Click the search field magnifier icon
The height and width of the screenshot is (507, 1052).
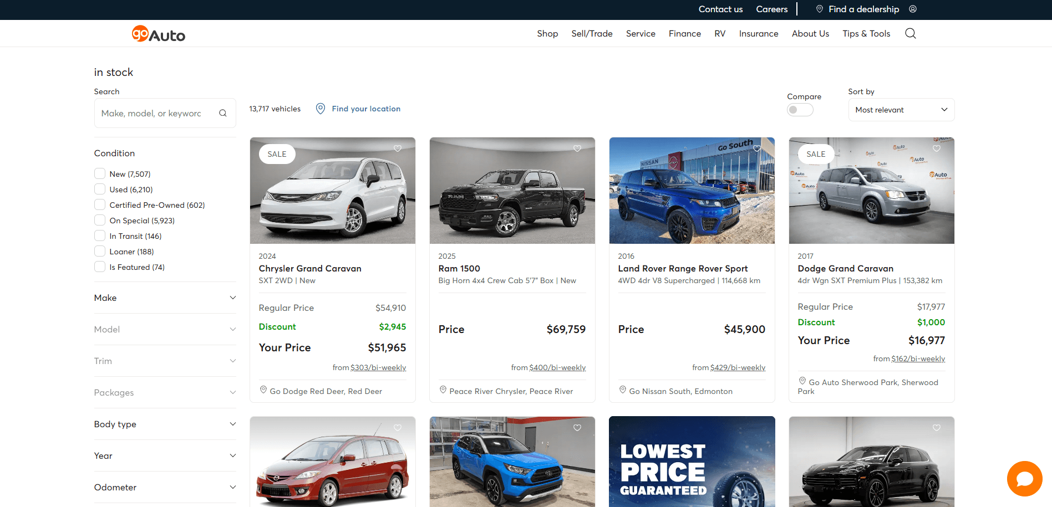223,113
